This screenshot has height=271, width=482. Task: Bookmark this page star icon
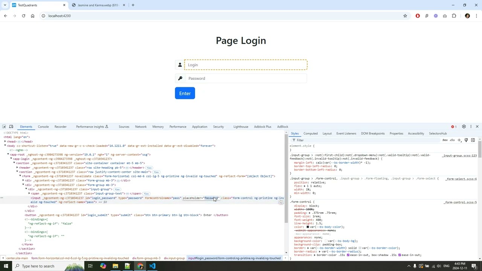point(405,16)
